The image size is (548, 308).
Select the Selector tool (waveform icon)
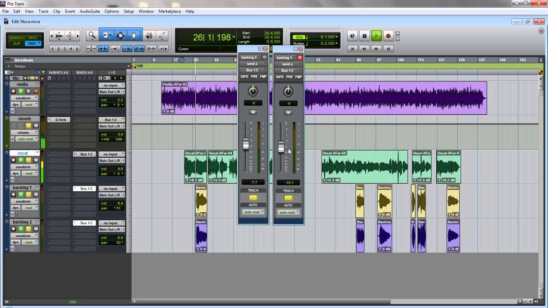point(120,36)
